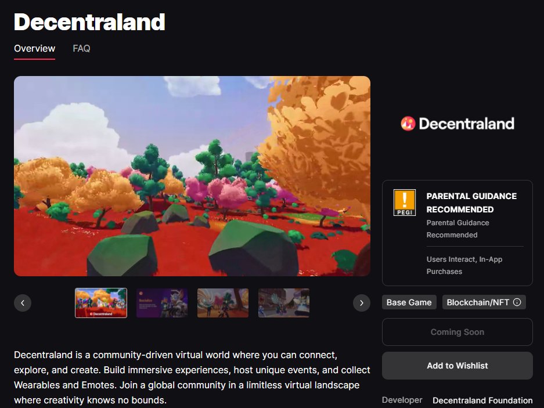The height and width of the screenshot is (408, 544).
Task: Select the second purple thumbnail
Action: point(162,303)
